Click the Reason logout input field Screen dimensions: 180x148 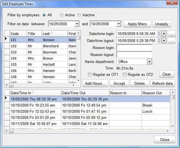(x=134, y=55)
